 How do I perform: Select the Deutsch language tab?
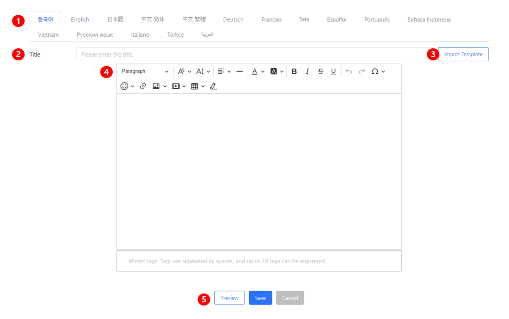pos(233,20)
